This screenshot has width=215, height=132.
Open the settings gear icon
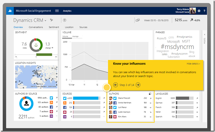point(199,11)
